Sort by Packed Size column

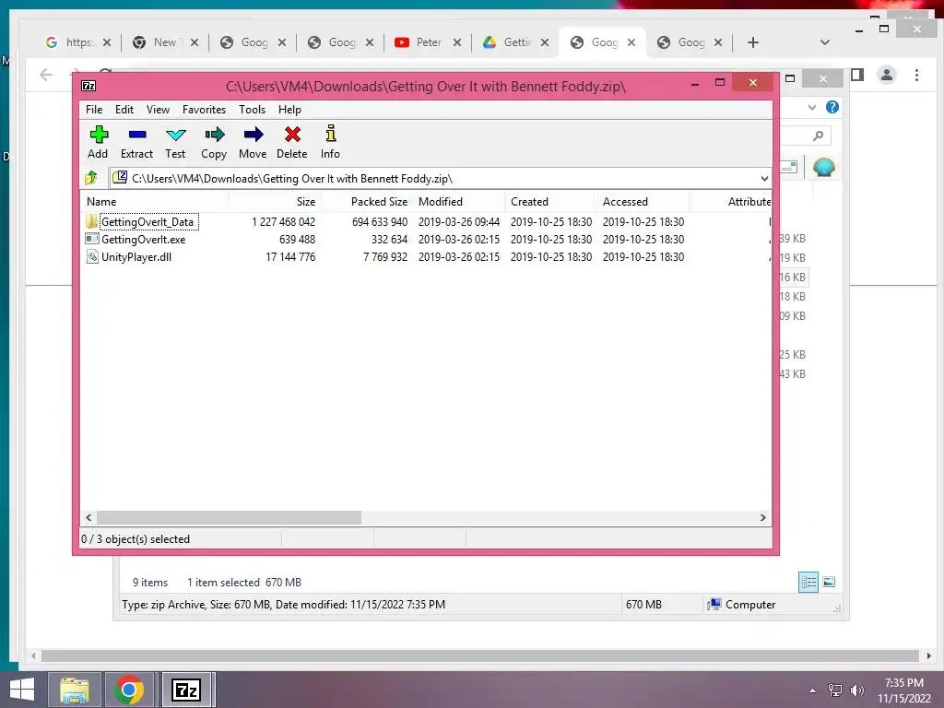(x=366, y=202)
